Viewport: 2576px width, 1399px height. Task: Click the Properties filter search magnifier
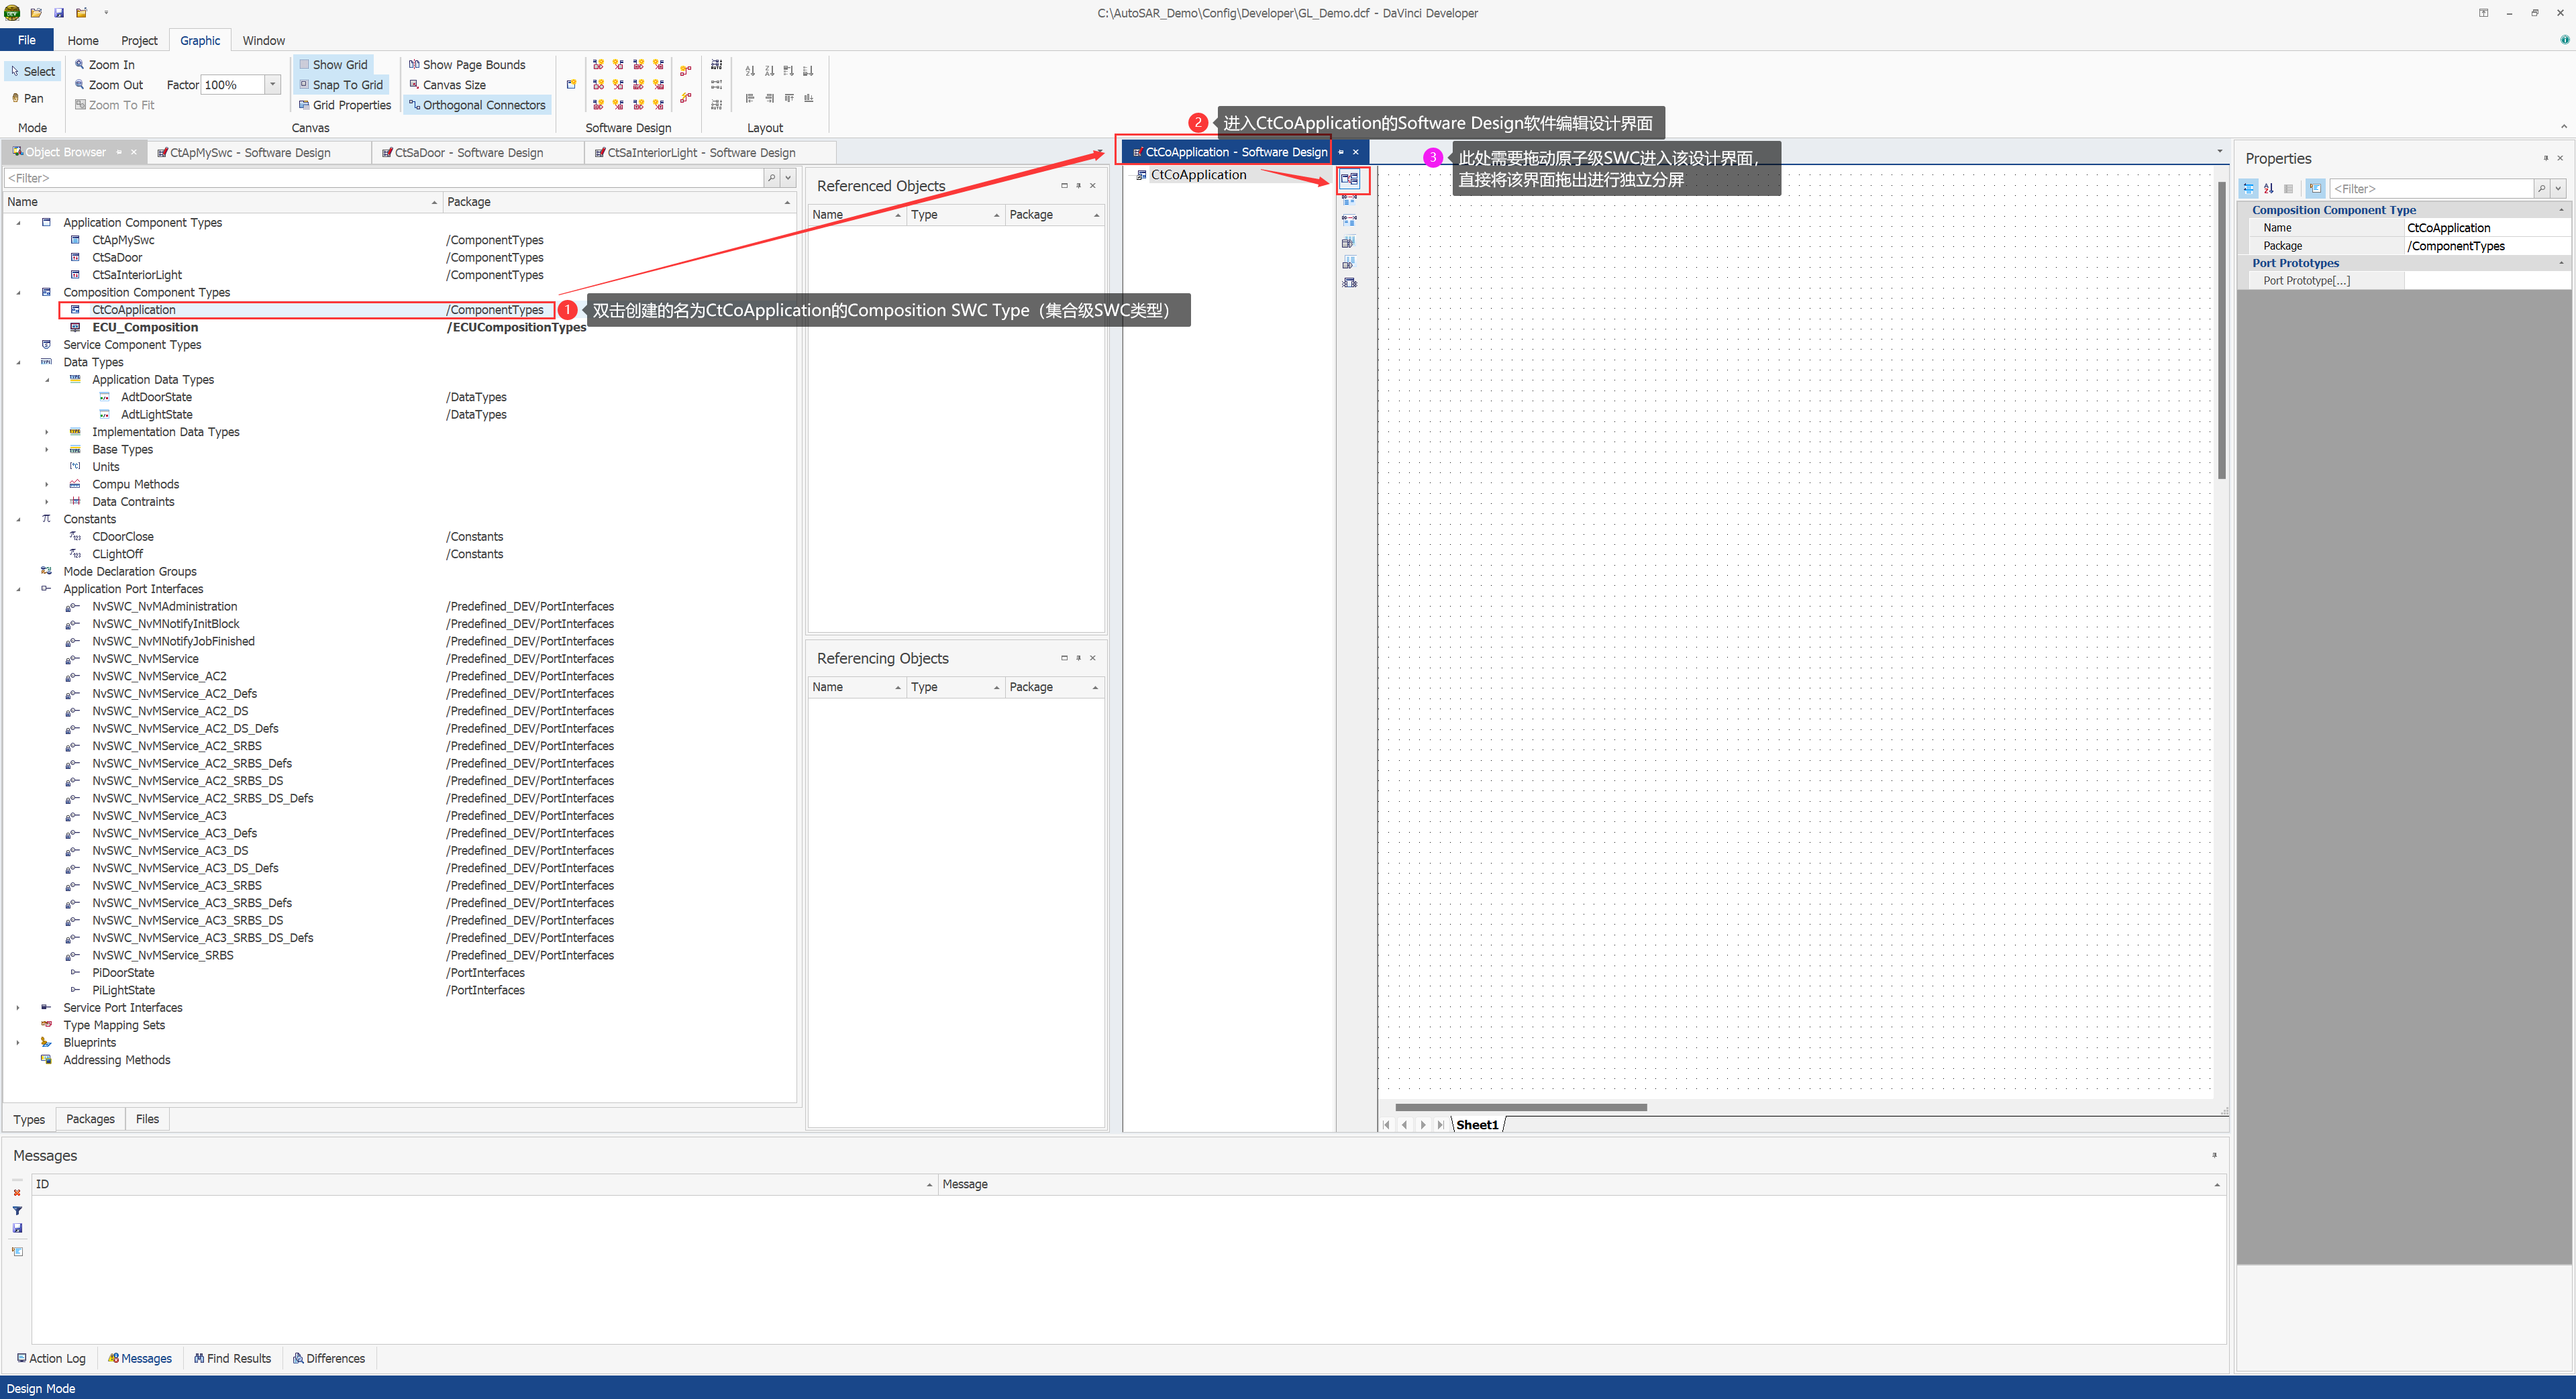(2541, 188)
